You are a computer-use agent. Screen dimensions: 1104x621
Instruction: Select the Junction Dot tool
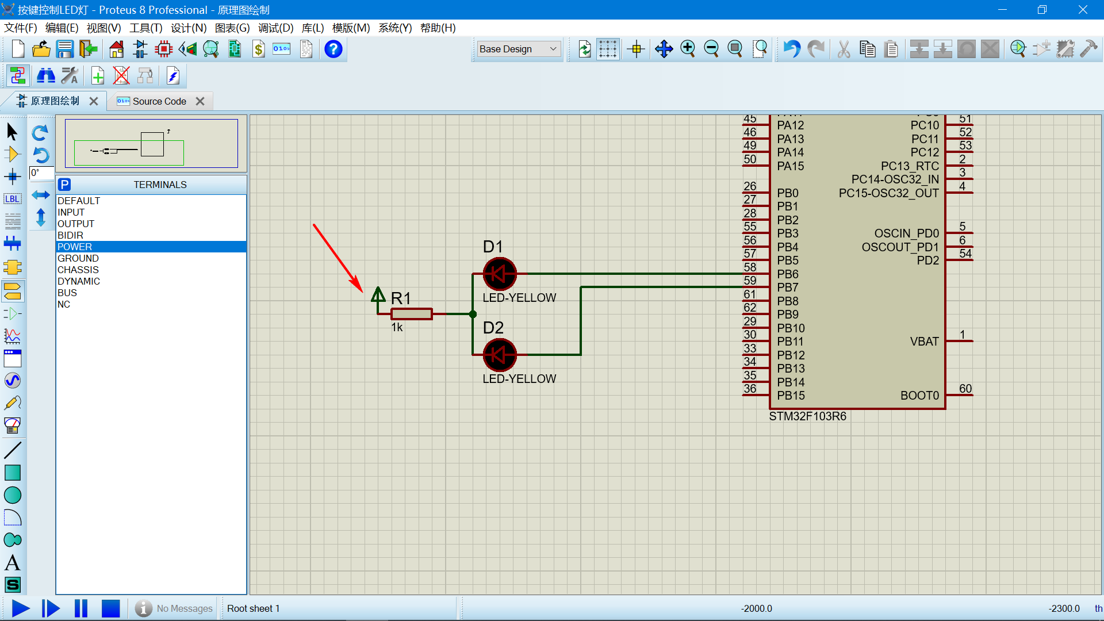pos(12,177)
